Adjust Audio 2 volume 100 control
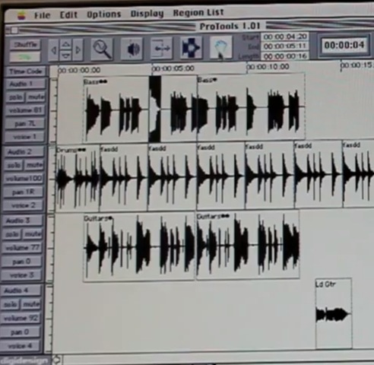 [x=24, y=179]
